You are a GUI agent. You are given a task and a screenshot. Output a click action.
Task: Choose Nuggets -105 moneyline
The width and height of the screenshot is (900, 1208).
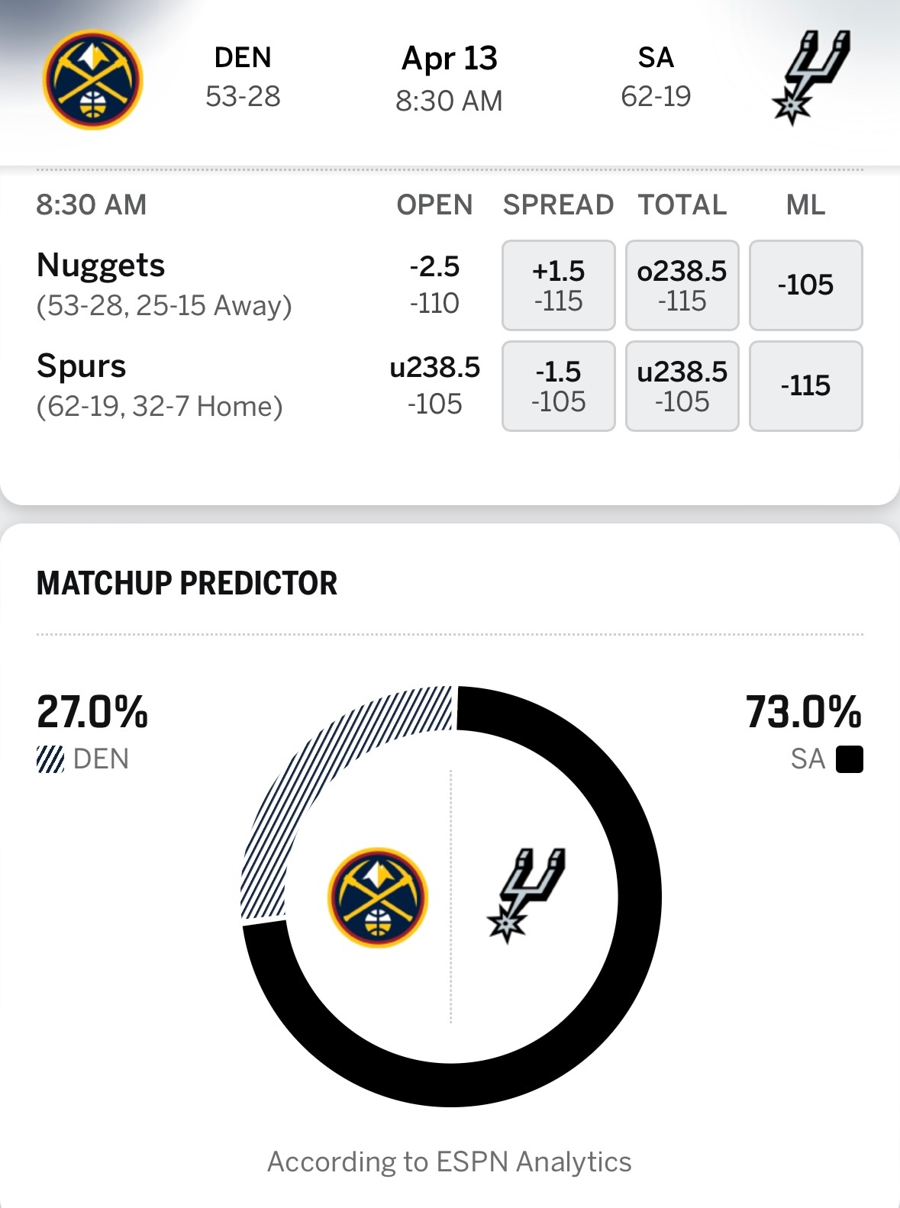point(805,285)
